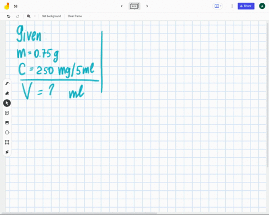Image resolution: width=269 pixels, height=215 pixels.
Task: Open the frame bar thumbnail
Action: tap(134, 6)
